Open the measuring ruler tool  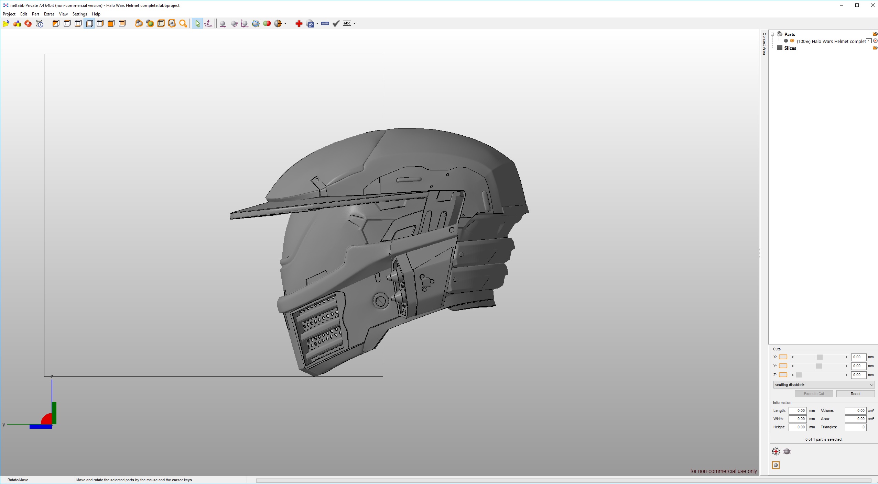325,23
